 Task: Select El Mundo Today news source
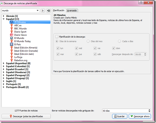pos(22,41)
